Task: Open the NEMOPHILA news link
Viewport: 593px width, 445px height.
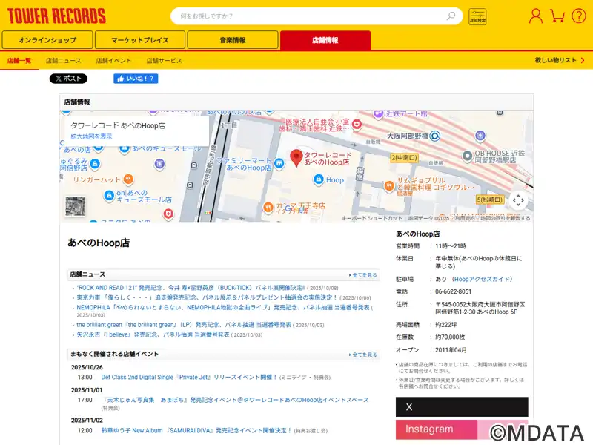Action: point(223,307)
